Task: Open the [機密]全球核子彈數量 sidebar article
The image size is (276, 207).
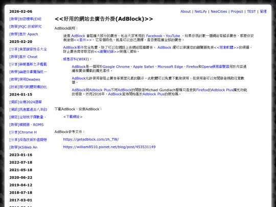Action: [x=28, y=117]
